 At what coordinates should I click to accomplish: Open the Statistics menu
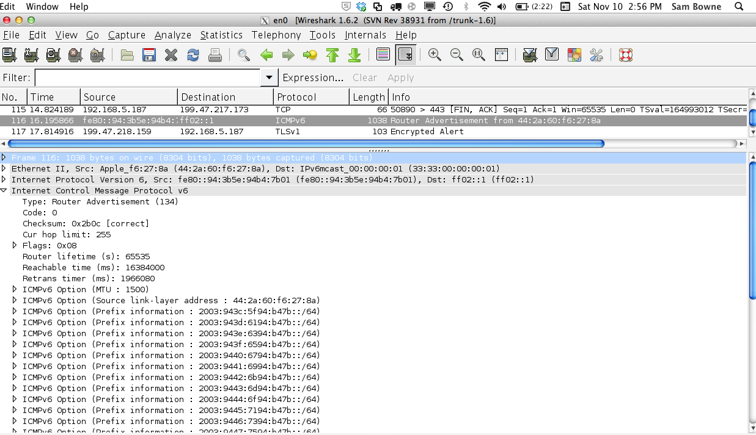click(x=221, y=35)
